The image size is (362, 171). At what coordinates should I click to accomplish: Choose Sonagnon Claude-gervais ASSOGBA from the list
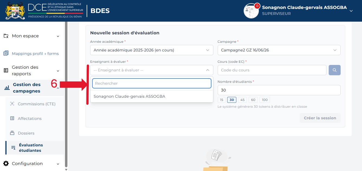pyautogui.click(x=152, y=96)
